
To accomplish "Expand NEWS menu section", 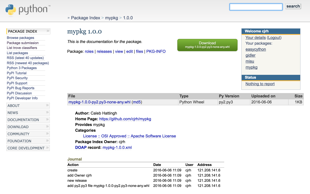I will click(x=28, y=113).
